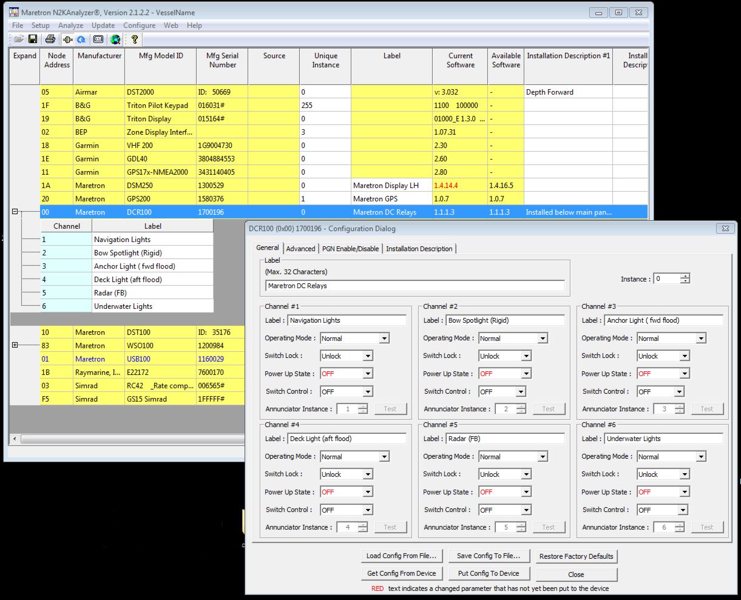This screenshot has width=741, height=600.
Task: Click the red 1.4.14.4 software version cell
Action: tap(461, 186)
